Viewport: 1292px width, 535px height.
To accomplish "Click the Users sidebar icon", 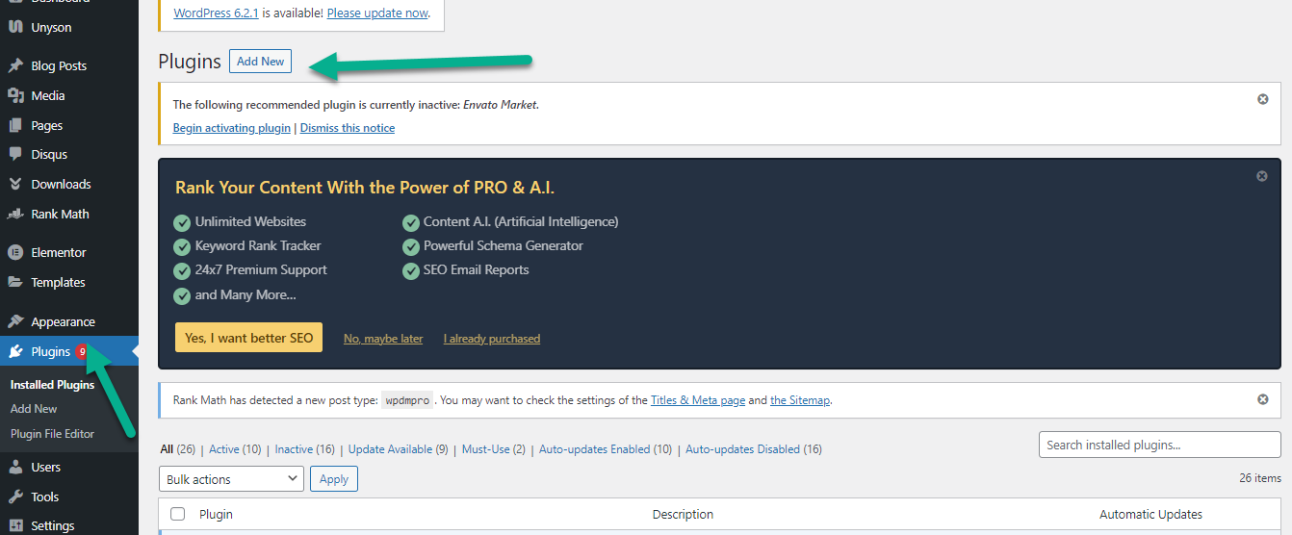I will point(15,467).
